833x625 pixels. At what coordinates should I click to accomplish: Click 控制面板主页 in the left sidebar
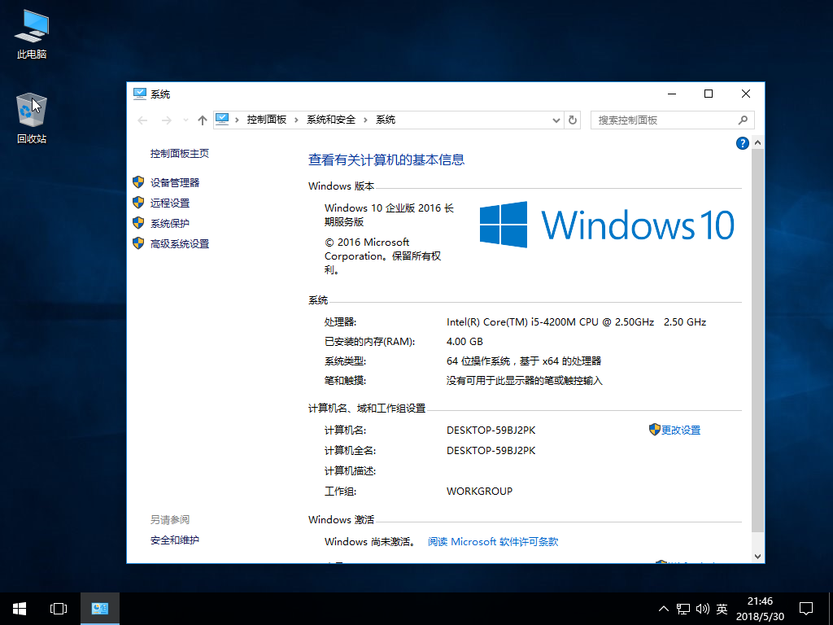point(179,154)
